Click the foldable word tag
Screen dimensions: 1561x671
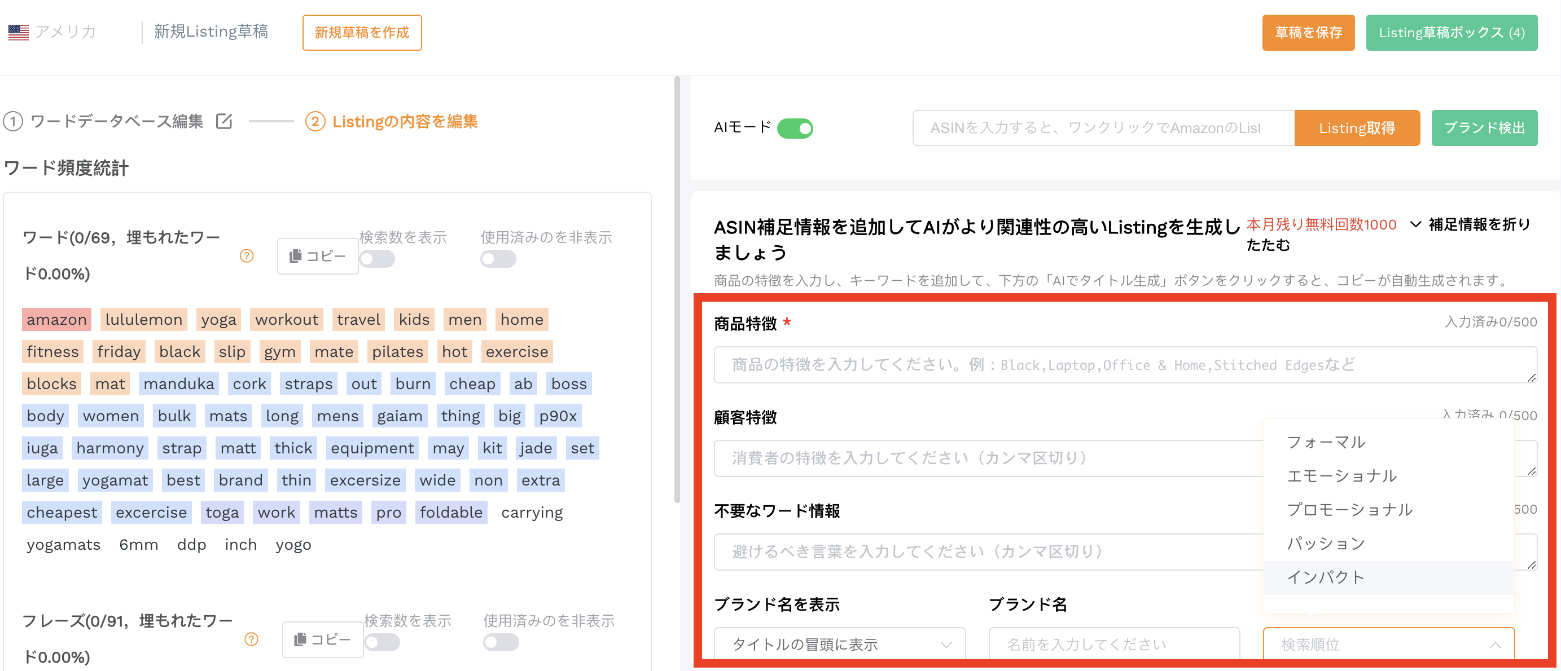pyautogui.click(x=451, y=513)
